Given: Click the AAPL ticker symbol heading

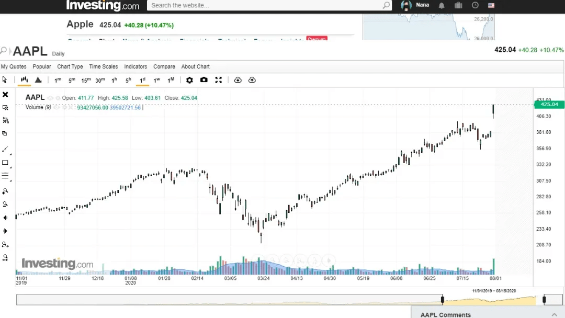Looking at the screenshot, I should (x=30, y=51).
